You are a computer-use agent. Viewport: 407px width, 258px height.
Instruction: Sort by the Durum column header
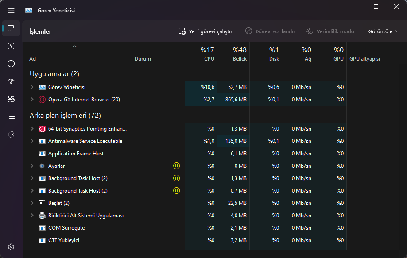[x=159, y=54]
